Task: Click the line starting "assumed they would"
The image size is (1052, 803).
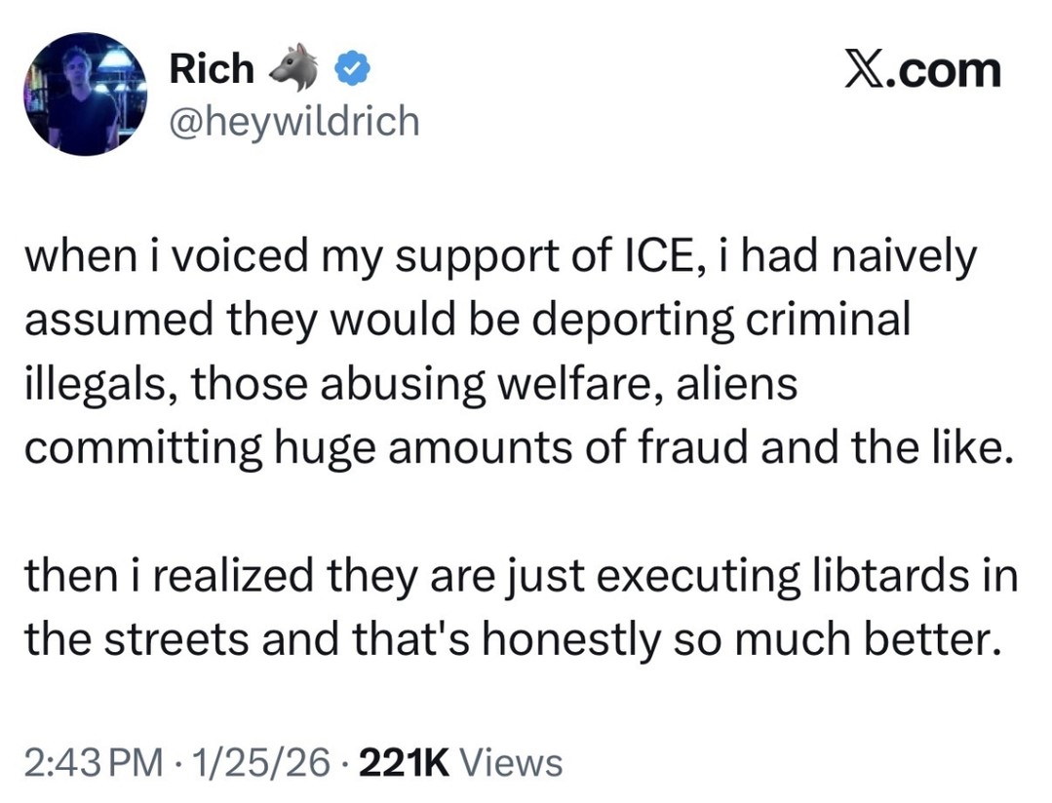Action: coord(466,322)
